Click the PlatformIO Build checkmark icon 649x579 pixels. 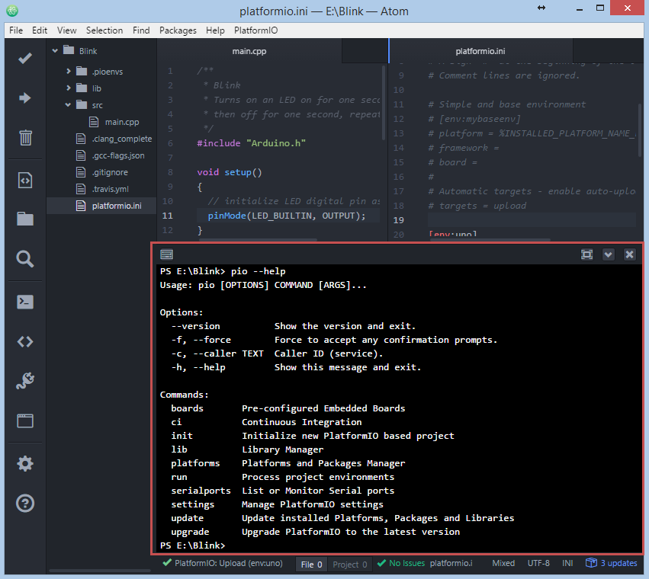pyautogui.click(x=25, y=59)
